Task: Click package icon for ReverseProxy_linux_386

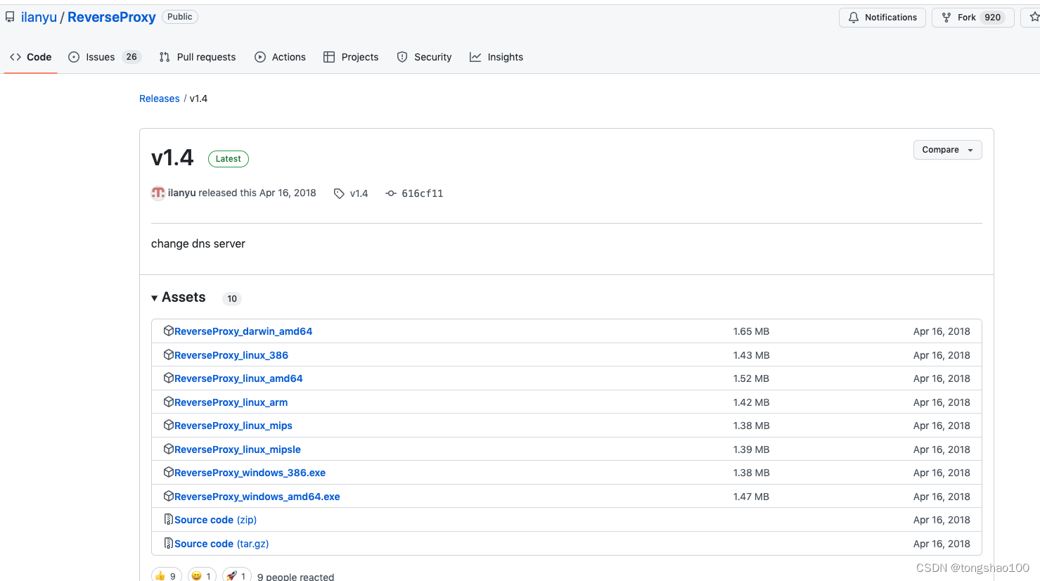Action: tap(169, 355)
